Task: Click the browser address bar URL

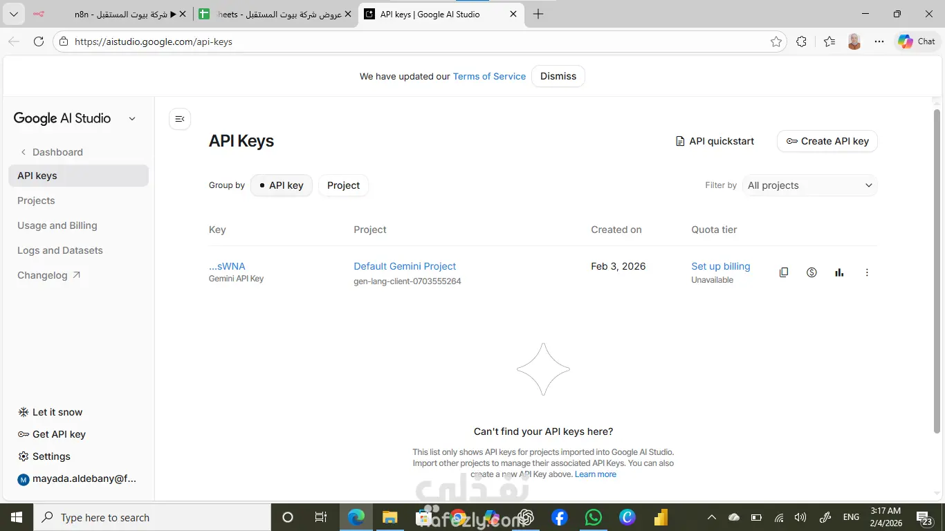Action: tap(154, 41)
